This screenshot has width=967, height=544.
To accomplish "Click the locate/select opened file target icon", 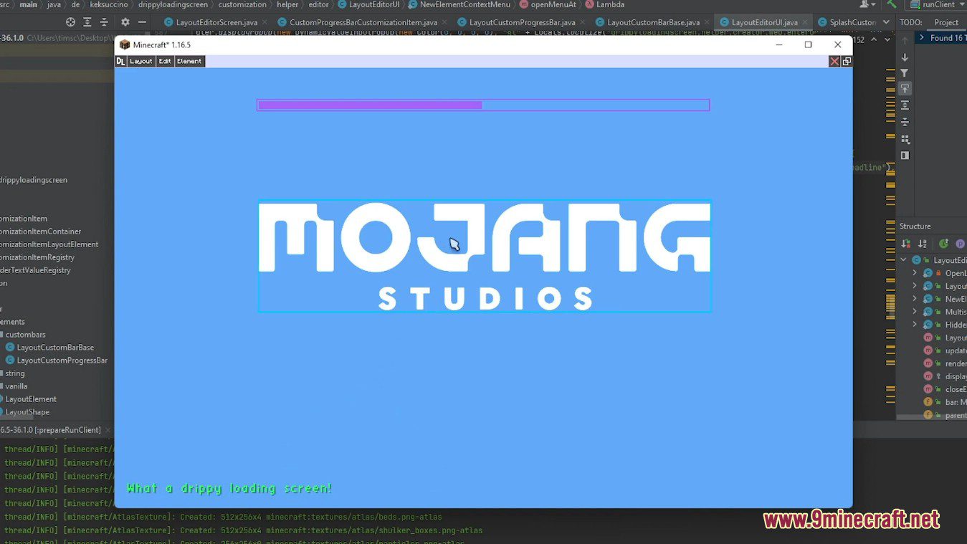I will 70,22.
